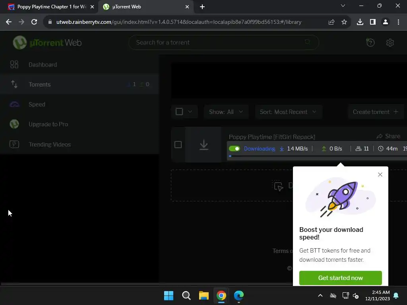Open a new tab with the plus button
The width and height of the screenshot is (407, 305).
[x=202, y=7]
